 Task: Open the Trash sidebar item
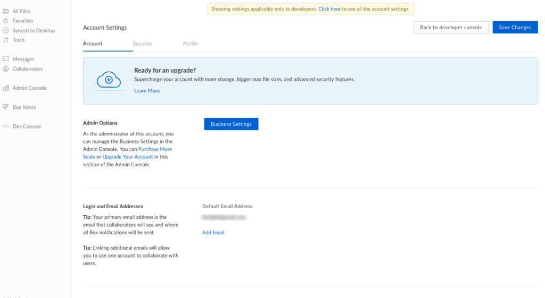(x=19, y=40)
